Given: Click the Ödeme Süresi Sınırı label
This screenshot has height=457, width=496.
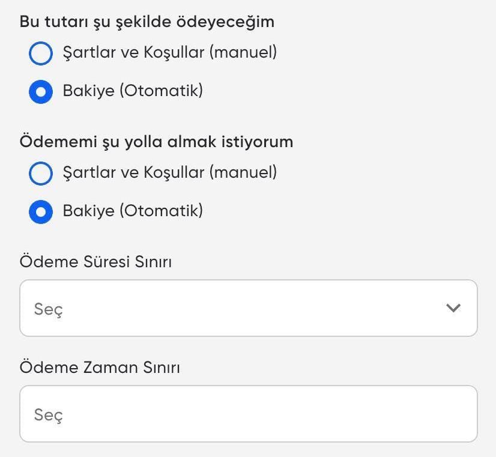Looking at the screenshot, I should [x=96, y=262].
